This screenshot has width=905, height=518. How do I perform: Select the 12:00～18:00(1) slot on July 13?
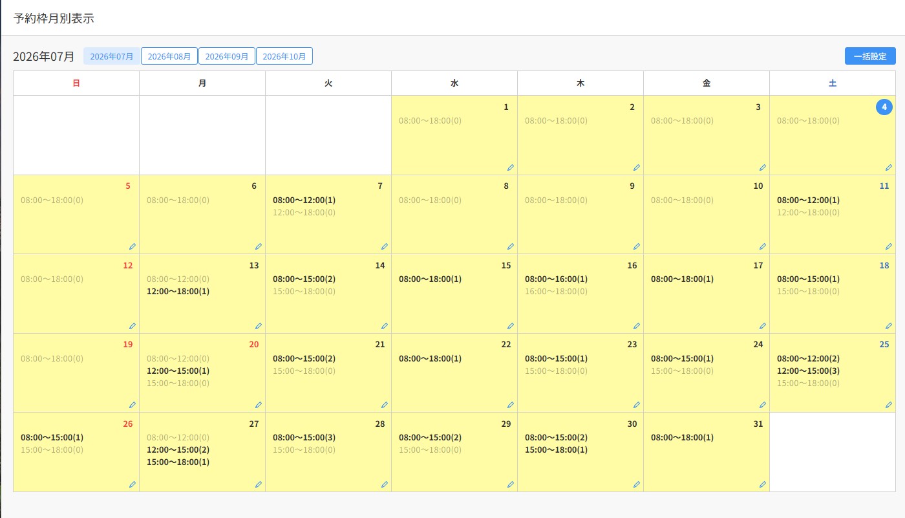178,292
